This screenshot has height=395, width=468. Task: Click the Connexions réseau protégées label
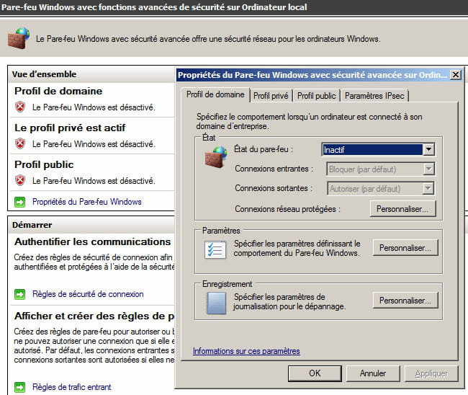point(288,209)
